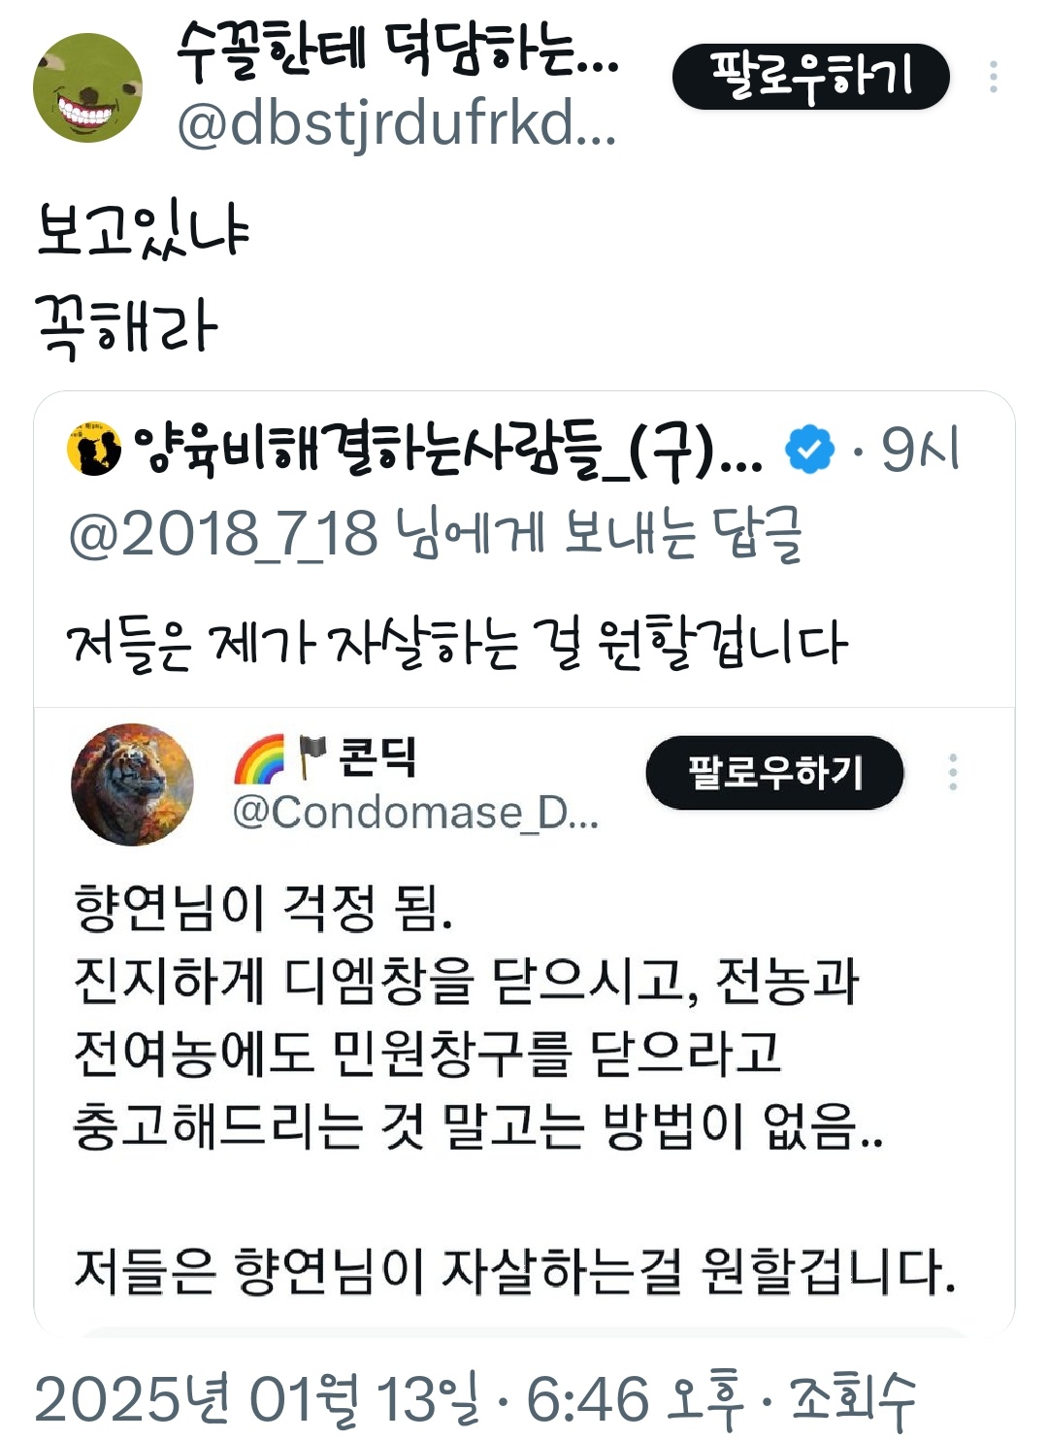The image size is (1048, 1441).
Task: Follow the 콘딕 account
Action: [774, 772]
